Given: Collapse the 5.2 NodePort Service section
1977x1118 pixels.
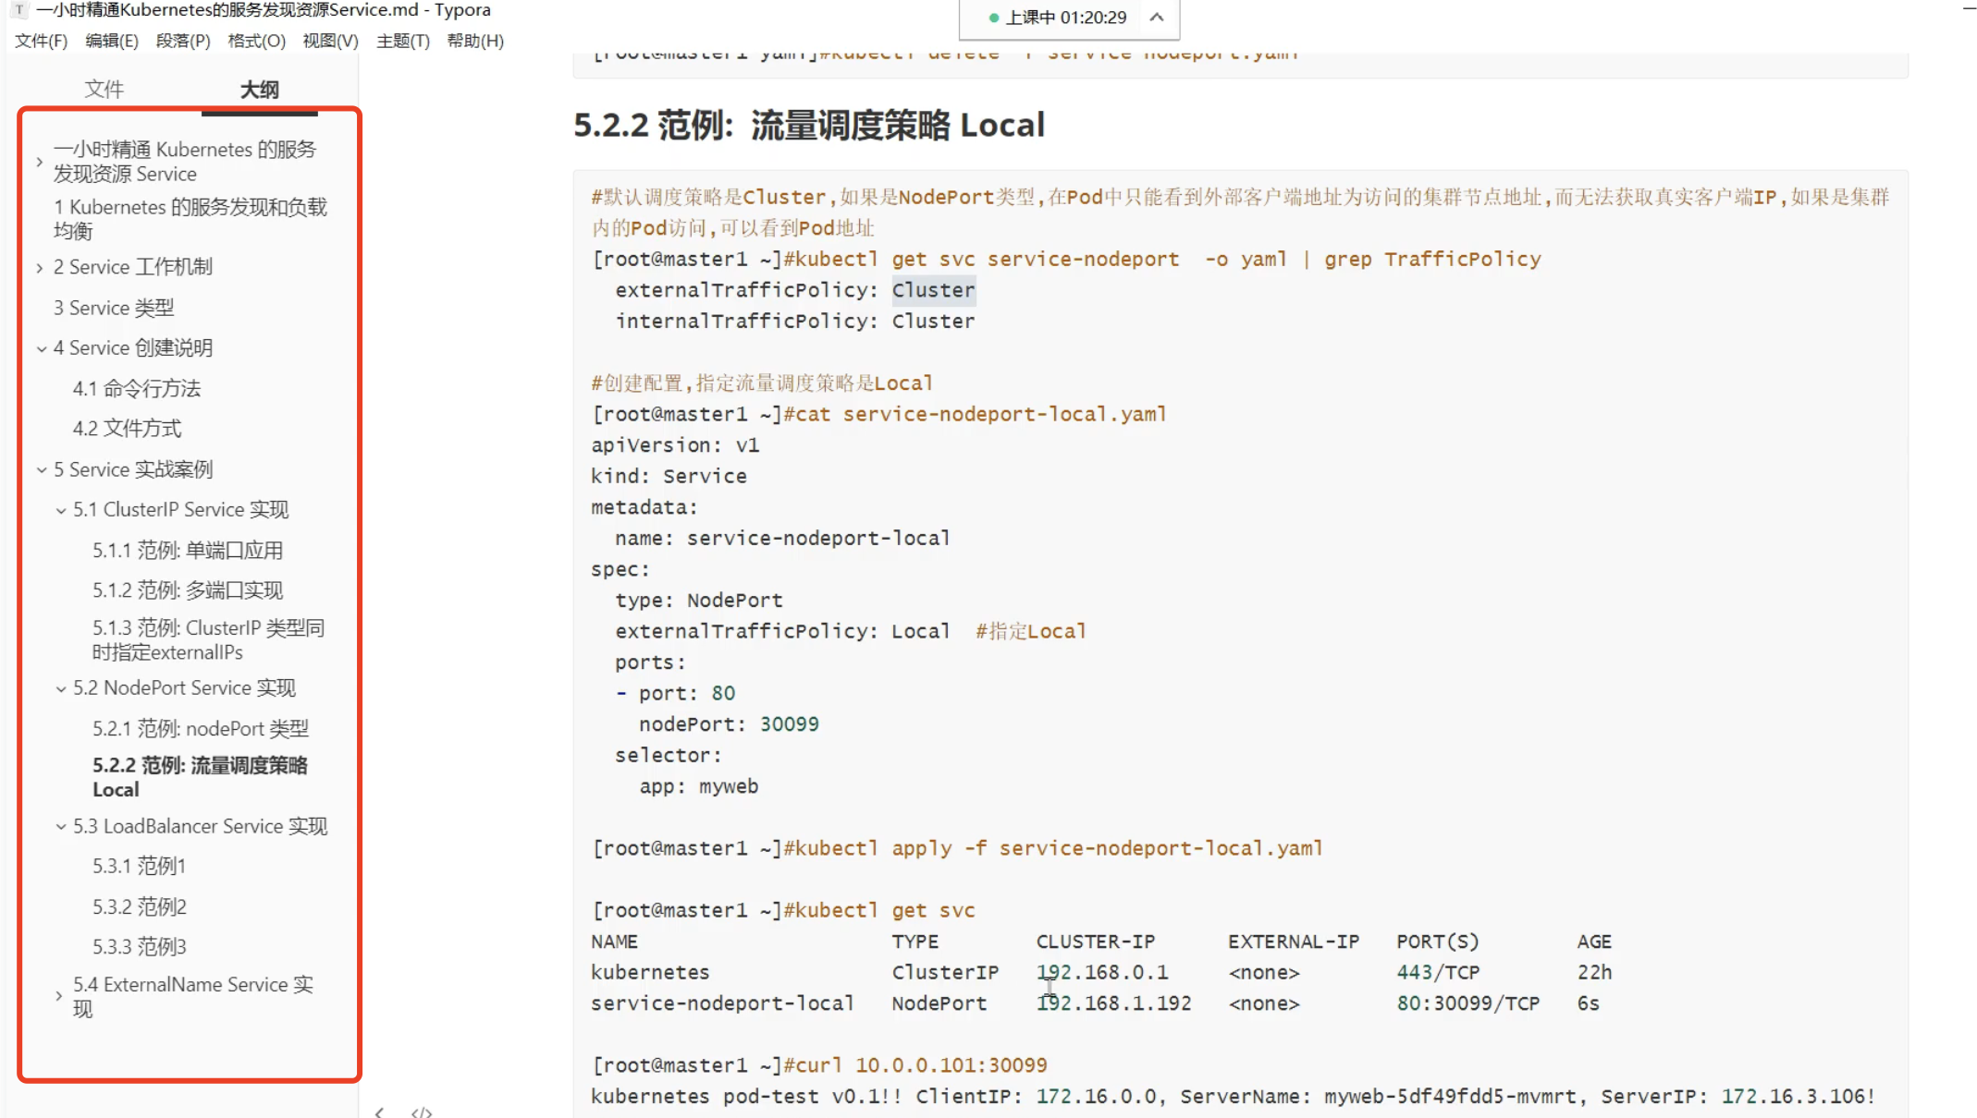Looking at the screenshot, I should tap(60, 689).
